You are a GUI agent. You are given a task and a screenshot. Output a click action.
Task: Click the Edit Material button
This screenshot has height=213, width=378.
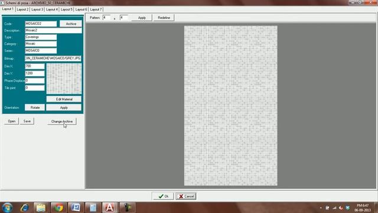click(64, 99)
